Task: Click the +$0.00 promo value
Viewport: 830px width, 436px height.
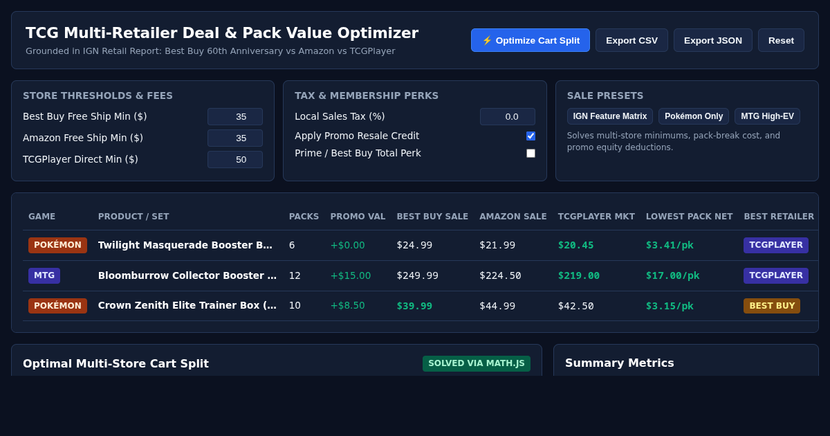Action: 347,245
